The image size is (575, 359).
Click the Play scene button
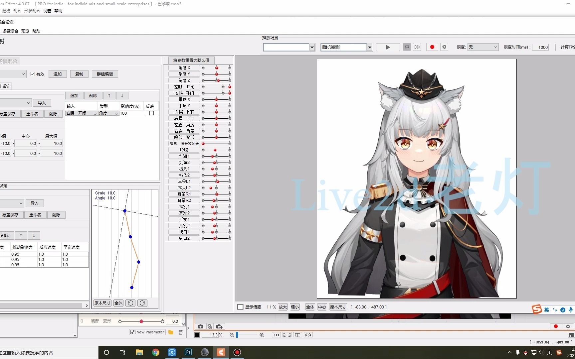pyautogui.click(x=387, y=47)
